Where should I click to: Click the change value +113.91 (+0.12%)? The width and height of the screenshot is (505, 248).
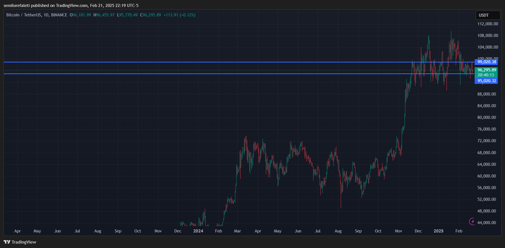tap(180, 15)
